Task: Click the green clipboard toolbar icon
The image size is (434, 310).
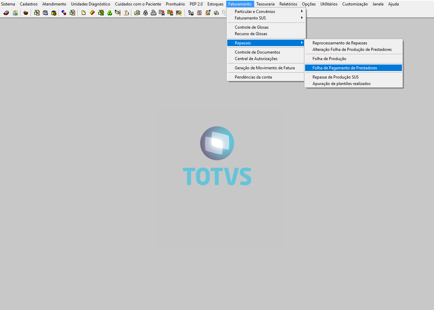Action: tap(101, 13)
